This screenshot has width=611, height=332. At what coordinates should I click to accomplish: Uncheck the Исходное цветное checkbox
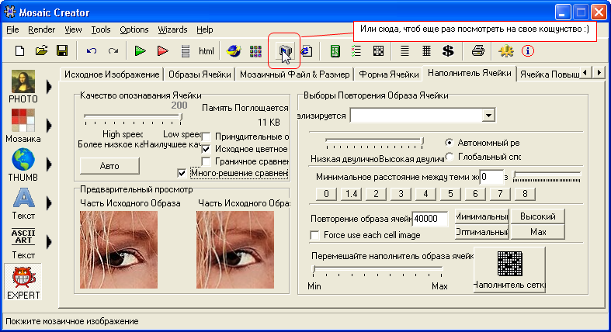pyautogui.click(x=207, y=149)
